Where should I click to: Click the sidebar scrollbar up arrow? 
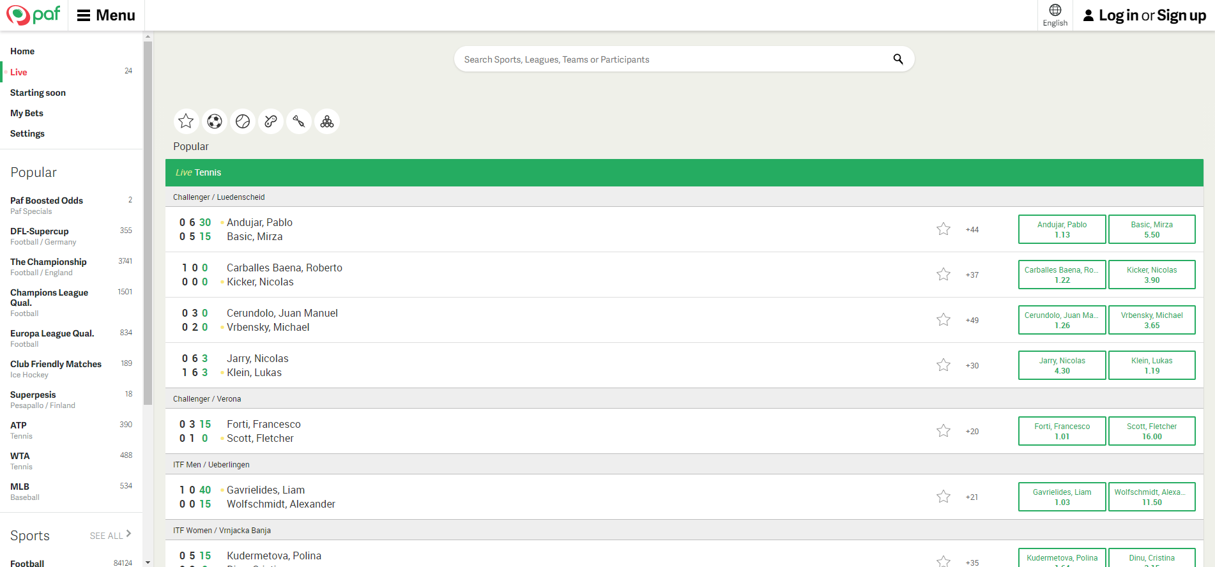pyautogui.click(x=148, y=36)
